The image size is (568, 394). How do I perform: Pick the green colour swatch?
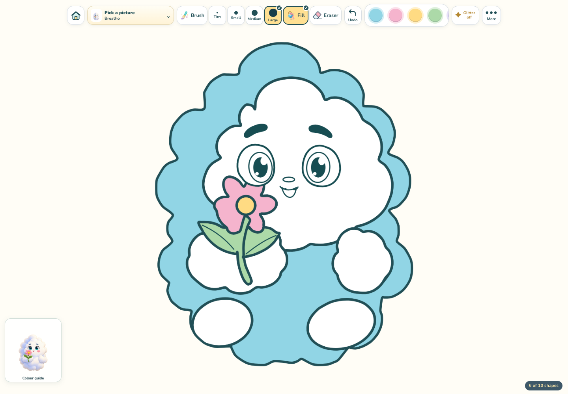click(x=435, y=15)
